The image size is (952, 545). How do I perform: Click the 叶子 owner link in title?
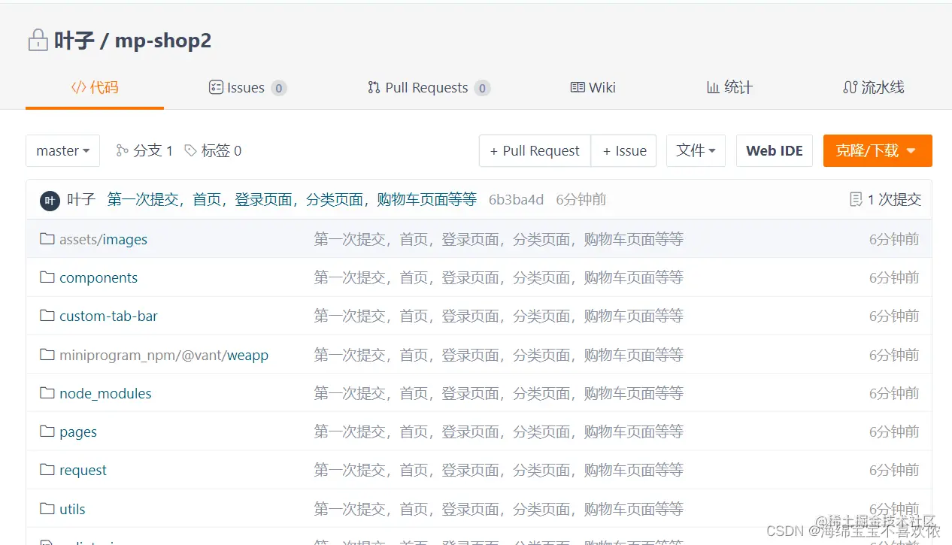click(74, 41)
